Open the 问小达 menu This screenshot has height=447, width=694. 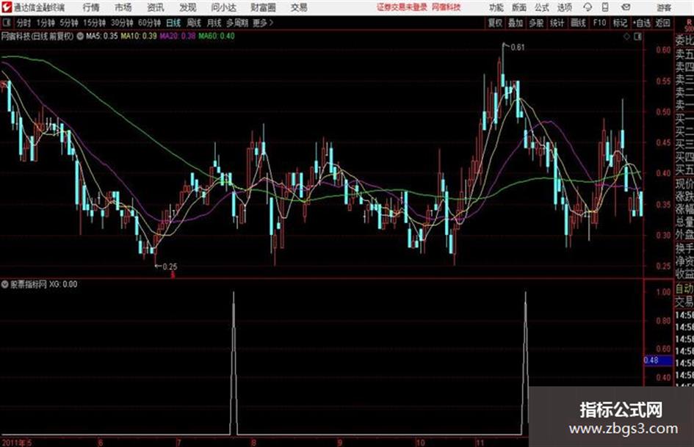223,7
